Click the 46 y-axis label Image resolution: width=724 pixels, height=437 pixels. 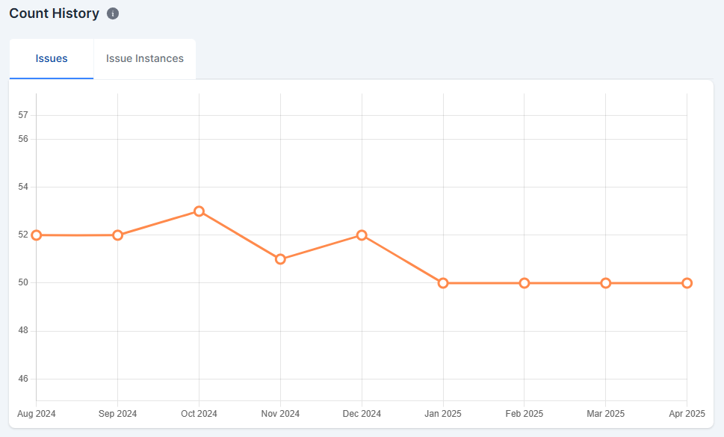point(23,379)
